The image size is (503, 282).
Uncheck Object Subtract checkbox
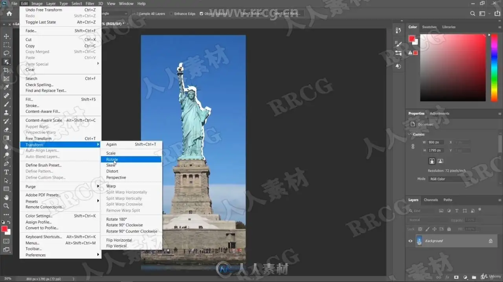[x=202, y=14]
